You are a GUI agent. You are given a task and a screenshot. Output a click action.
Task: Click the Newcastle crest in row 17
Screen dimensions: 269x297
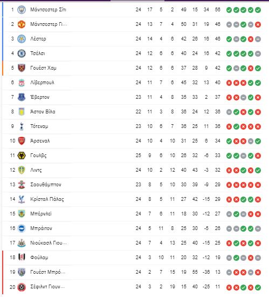click(22, 243)
